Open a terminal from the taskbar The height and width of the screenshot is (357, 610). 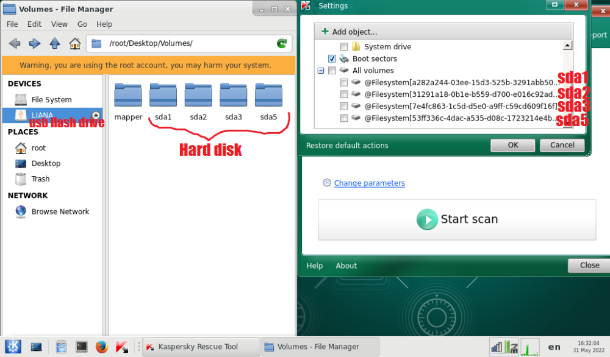coord(82,347)
